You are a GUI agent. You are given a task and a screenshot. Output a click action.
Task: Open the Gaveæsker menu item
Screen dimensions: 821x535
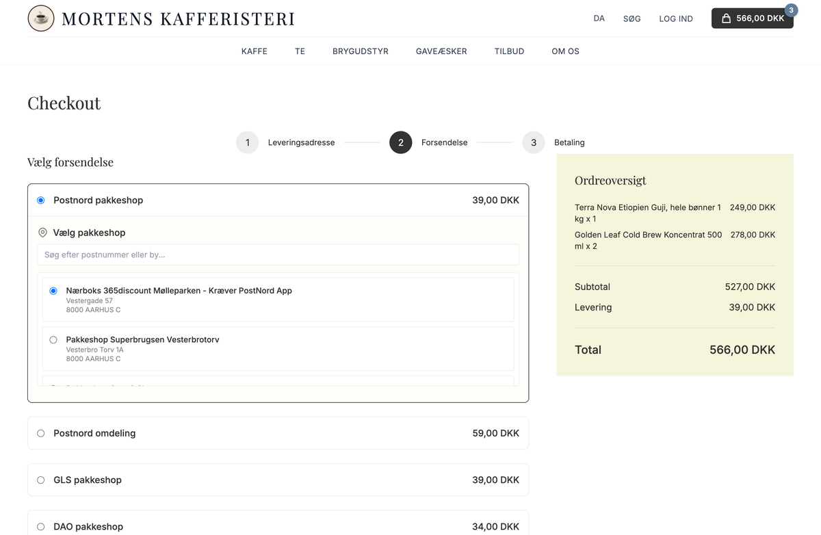pyautogui.click(x=441, y=51)
